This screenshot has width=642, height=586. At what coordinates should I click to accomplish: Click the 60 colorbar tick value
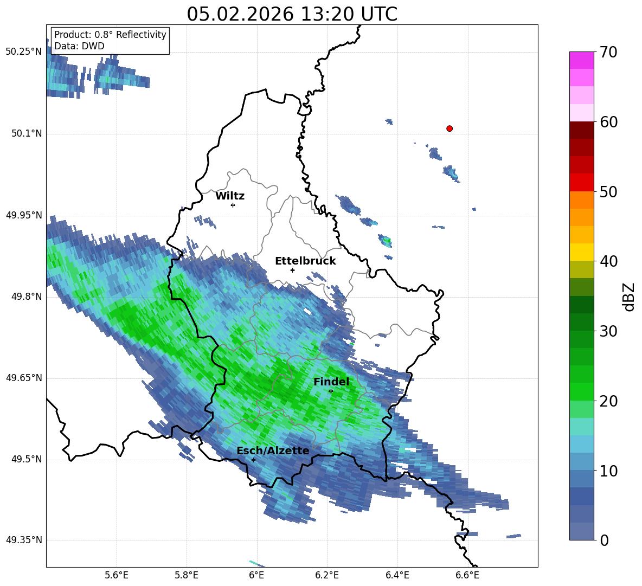tap(609, 122)
